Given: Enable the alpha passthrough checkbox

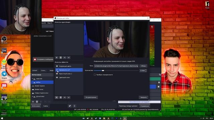Looking at the screenshot, I should coord(95,75).
